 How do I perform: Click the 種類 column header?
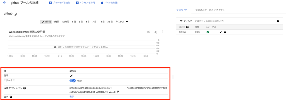tap(197, 27)
